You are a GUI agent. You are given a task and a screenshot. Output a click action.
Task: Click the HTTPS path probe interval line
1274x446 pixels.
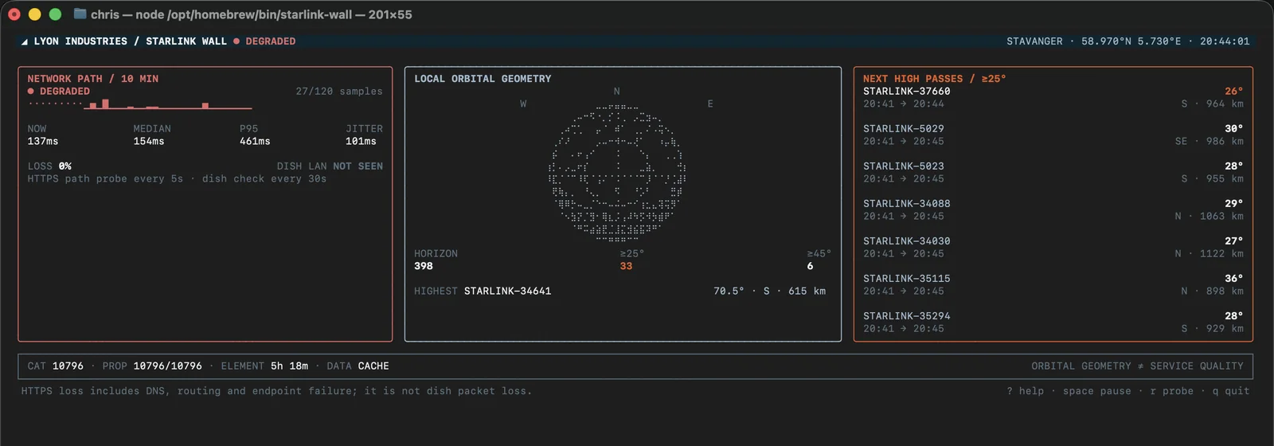pyautogui.click(x=177, y=179)
